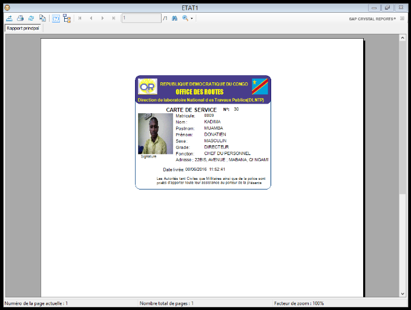Toggle the parameter panel button

coord(56,18)
